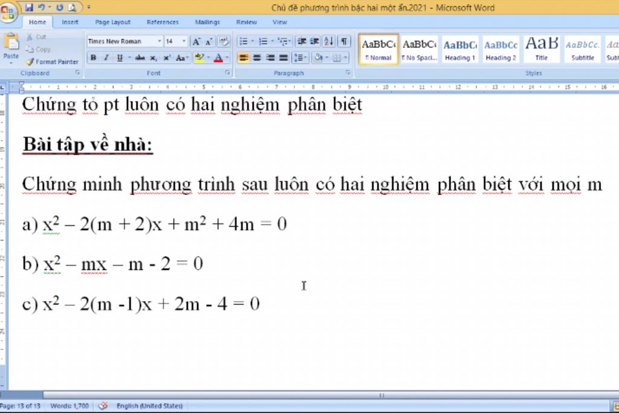Grow the font size
This screenshot has width=619, height=413.
(196, 42)
